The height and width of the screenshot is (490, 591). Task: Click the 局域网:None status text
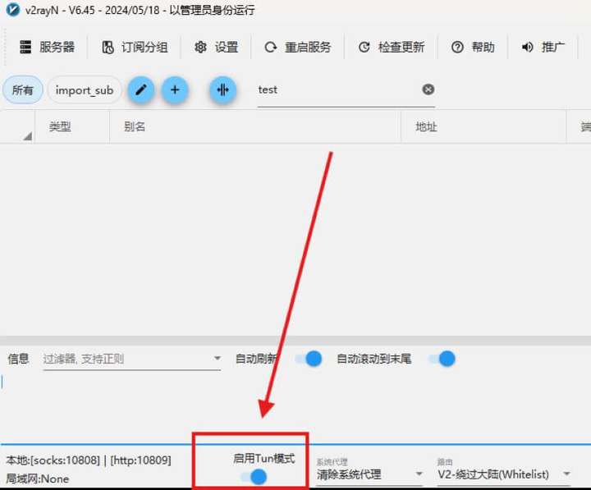pos(37,479)
